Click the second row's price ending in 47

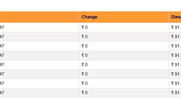[x=2, y=37]
